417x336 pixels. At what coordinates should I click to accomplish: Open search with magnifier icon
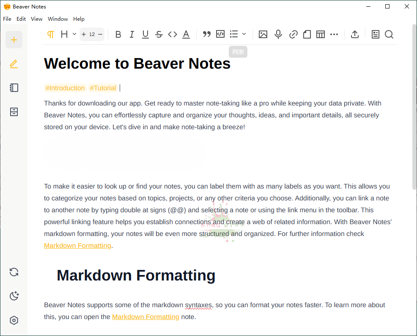click(x=389, y=34)
